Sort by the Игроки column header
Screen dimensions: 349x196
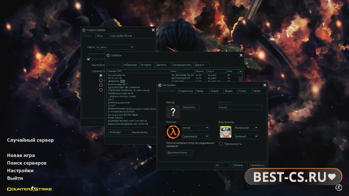pyautogui.click(x=200, y=71)
